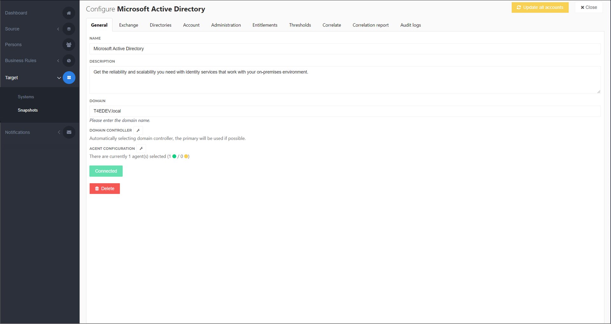Click the 'Configure Microsoft Active Directory' heading

145,9
